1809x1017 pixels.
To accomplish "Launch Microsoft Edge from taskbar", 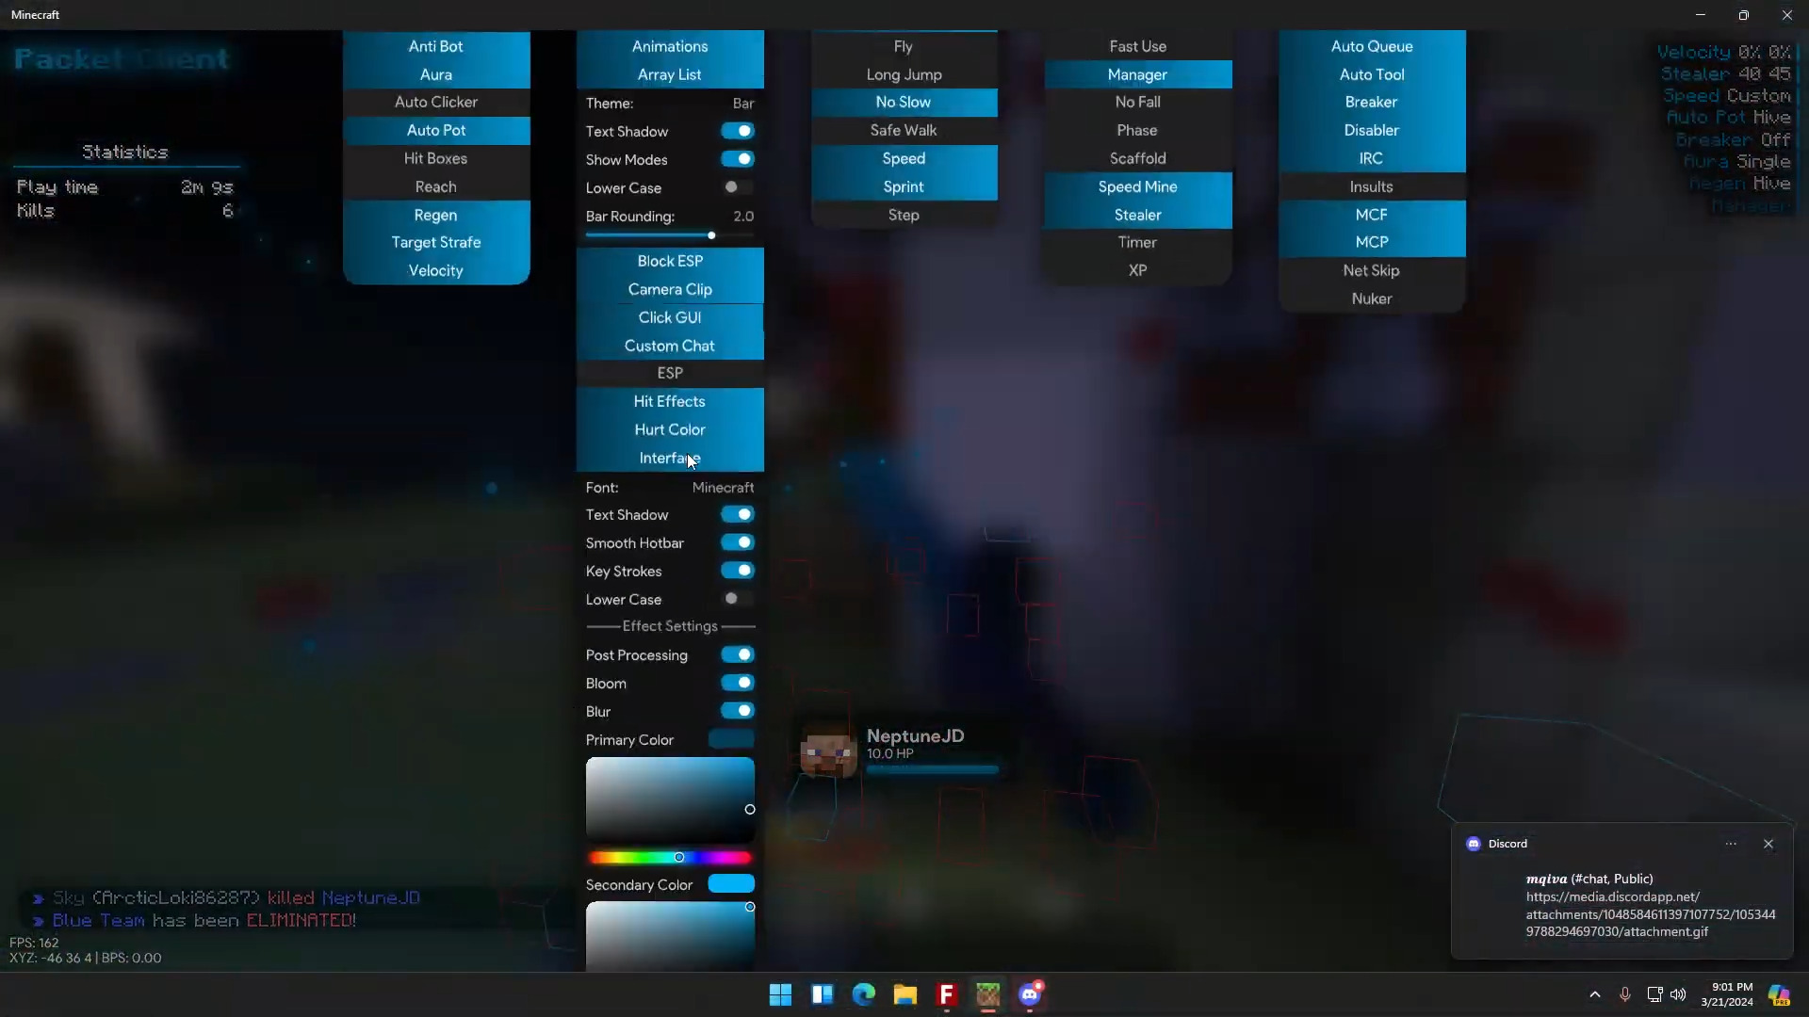I will tap(863, 994).
